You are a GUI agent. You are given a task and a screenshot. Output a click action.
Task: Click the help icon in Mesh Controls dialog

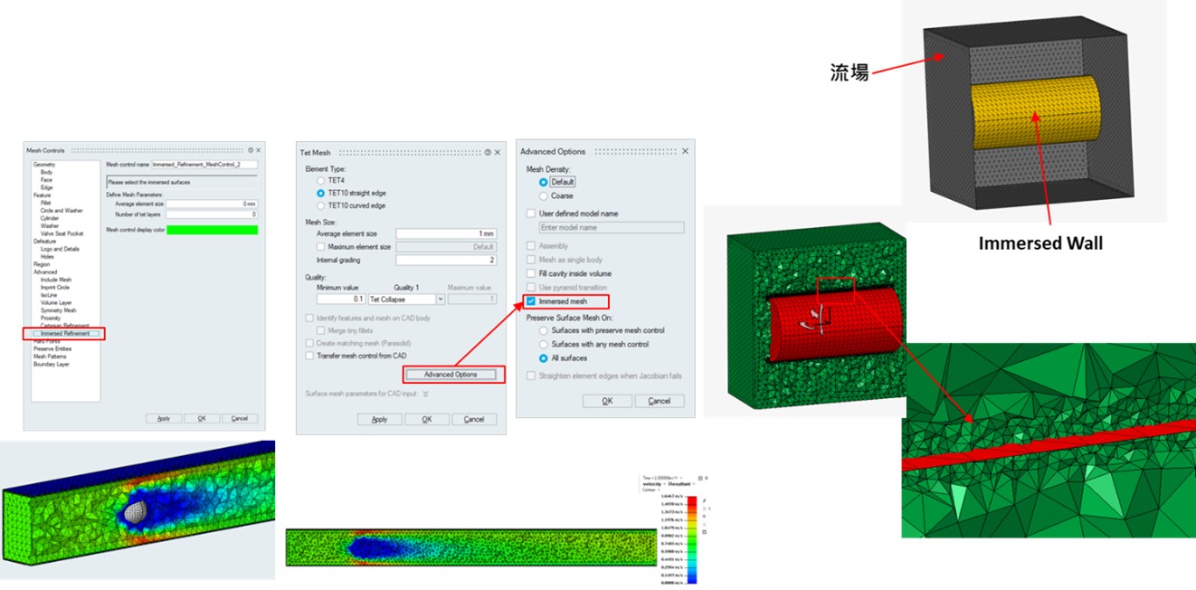point(250,150)
